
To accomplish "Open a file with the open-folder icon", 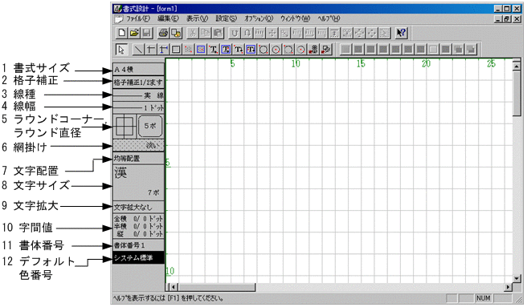I will click(134, 33).
